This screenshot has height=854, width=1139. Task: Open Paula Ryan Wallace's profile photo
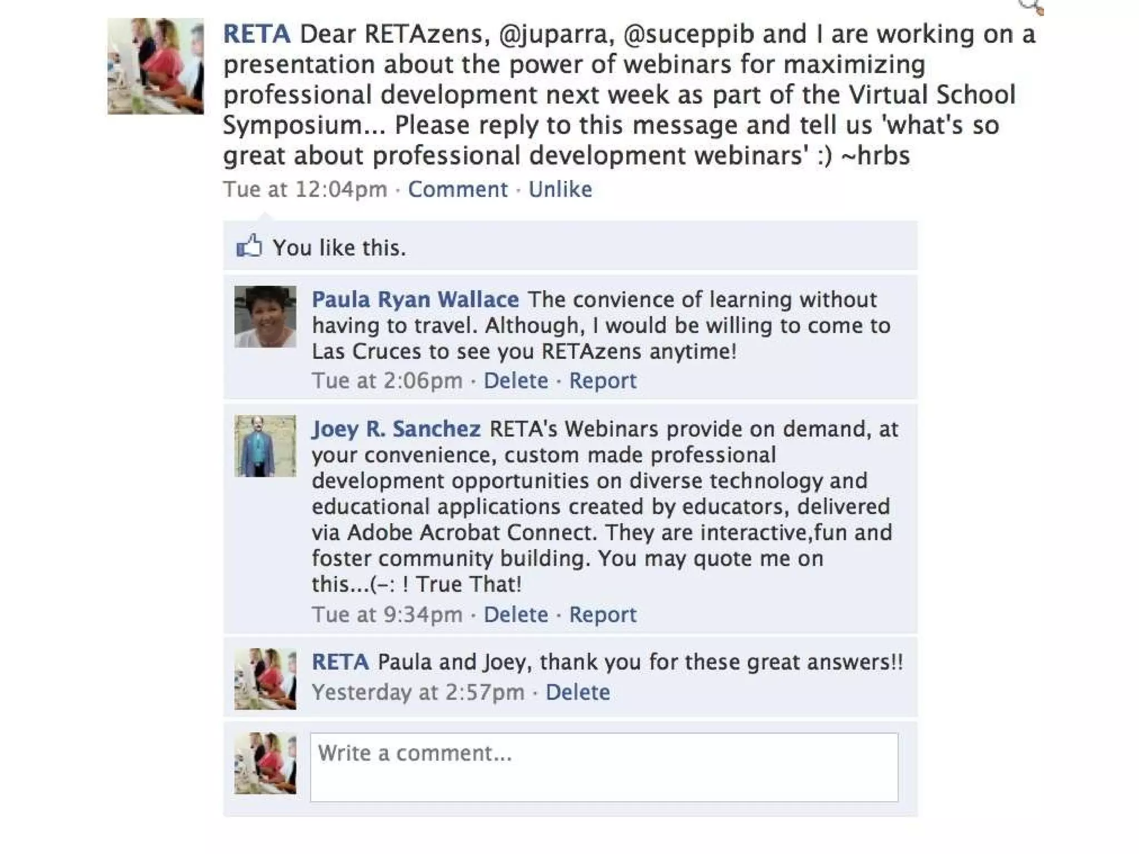click(265, 317)
